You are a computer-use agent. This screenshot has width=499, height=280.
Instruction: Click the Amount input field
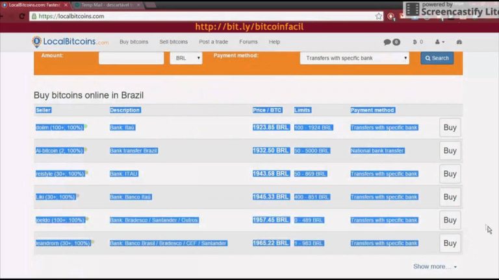coord(131,58)
